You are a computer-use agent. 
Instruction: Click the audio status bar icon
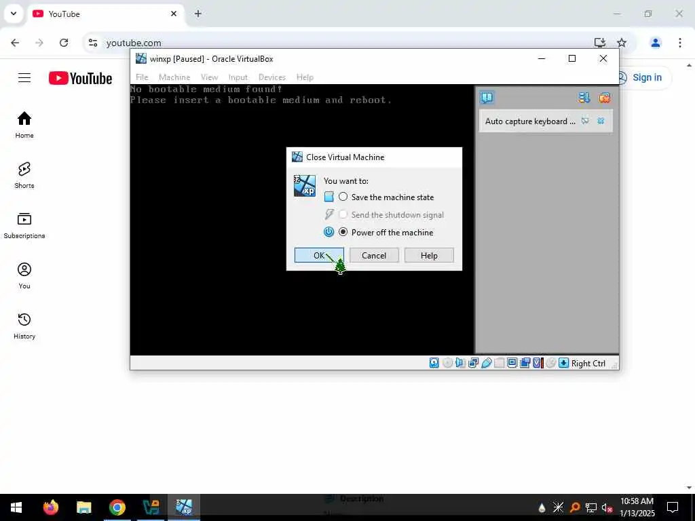pos(460,363)
